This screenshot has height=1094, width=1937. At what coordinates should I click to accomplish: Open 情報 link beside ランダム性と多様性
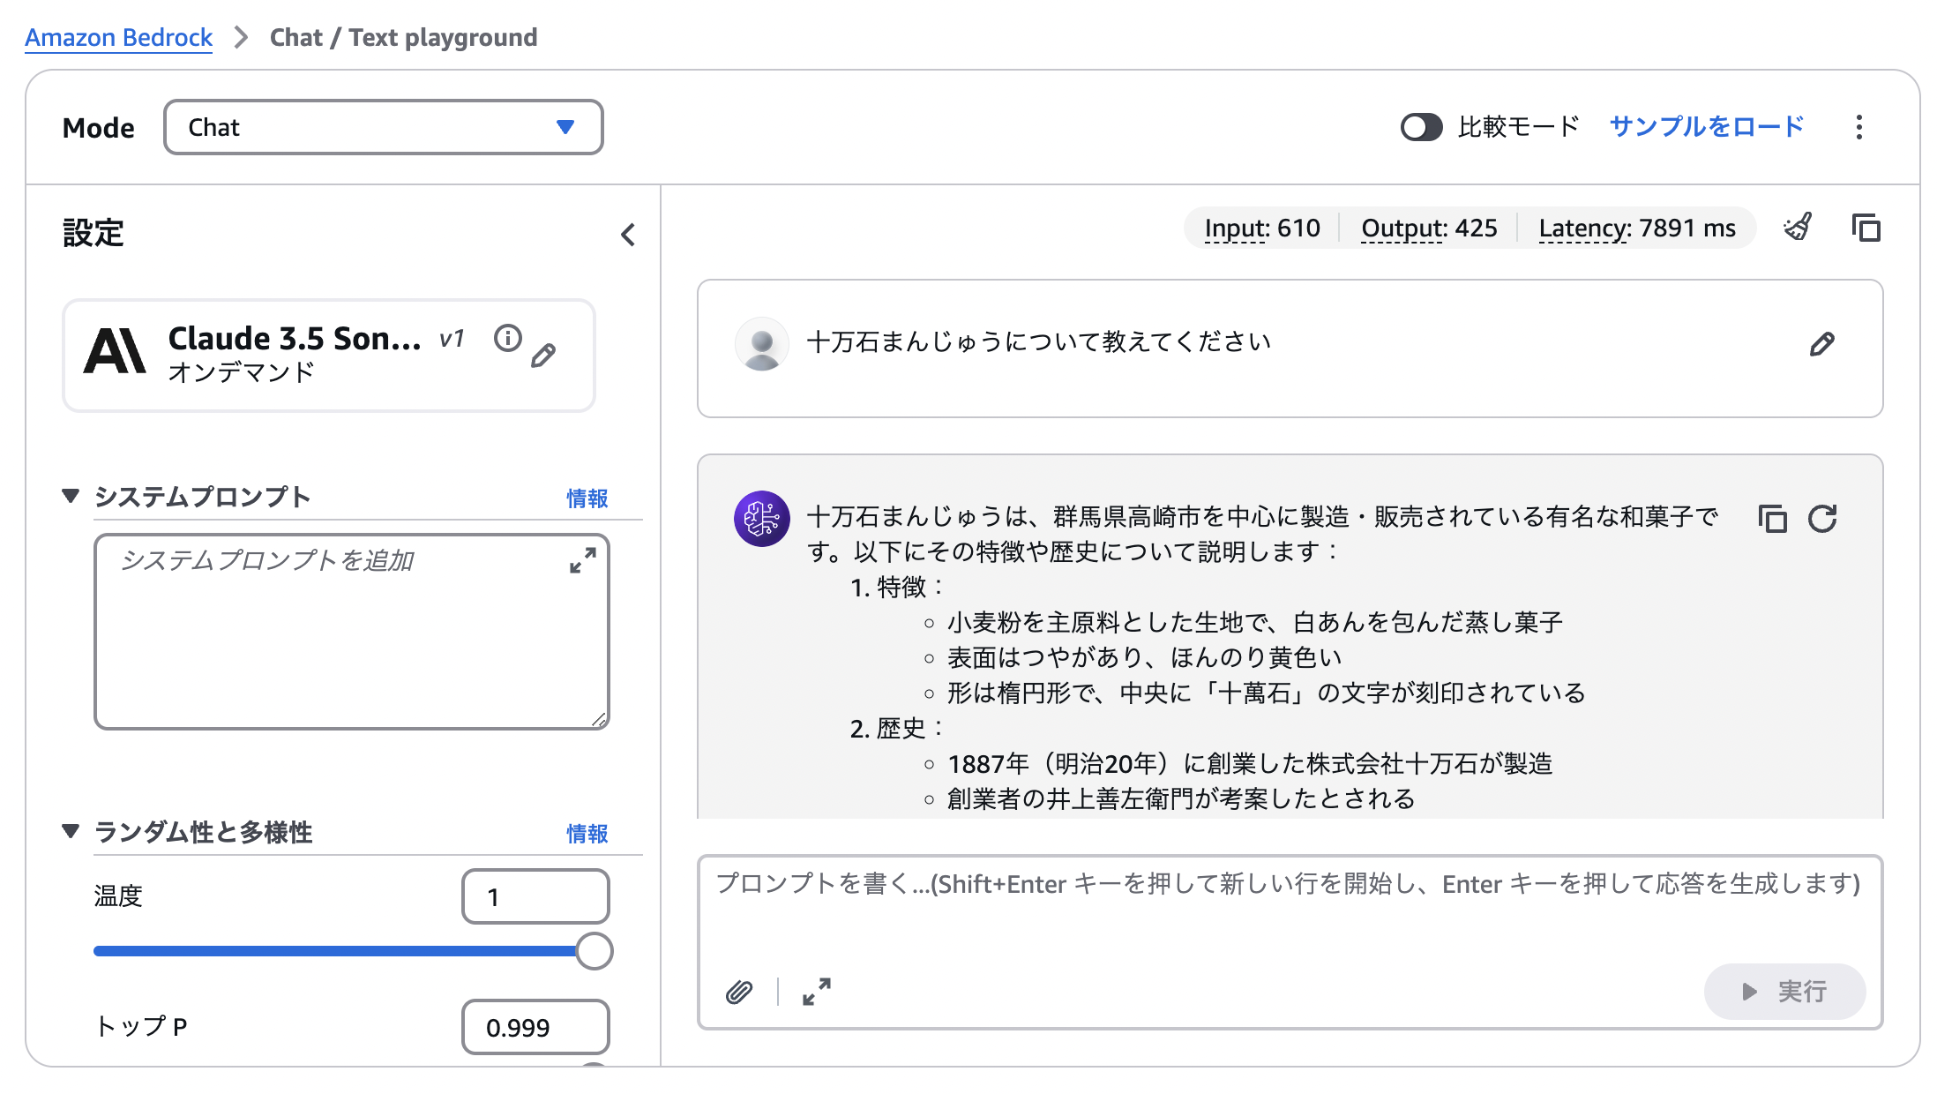tap(587, 834)
